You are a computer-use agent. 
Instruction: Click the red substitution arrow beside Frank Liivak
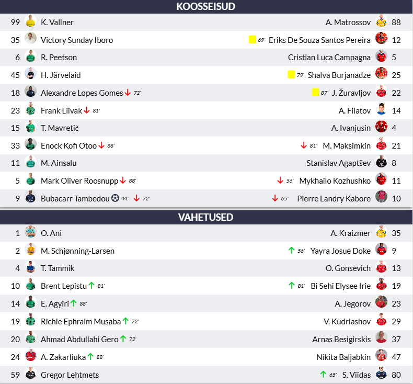(x=87, y=110)
